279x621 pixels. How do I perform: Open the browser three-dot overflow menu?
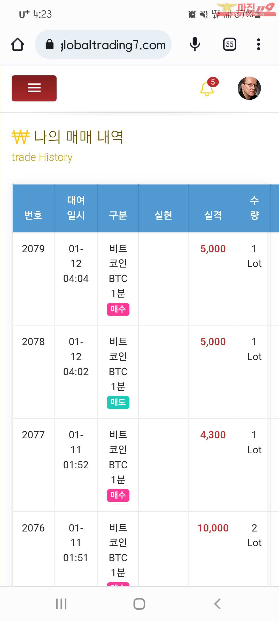click(258, 44)
